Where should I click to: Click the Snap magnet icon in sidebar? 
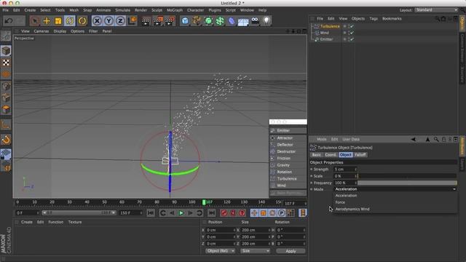coord(6,140)
